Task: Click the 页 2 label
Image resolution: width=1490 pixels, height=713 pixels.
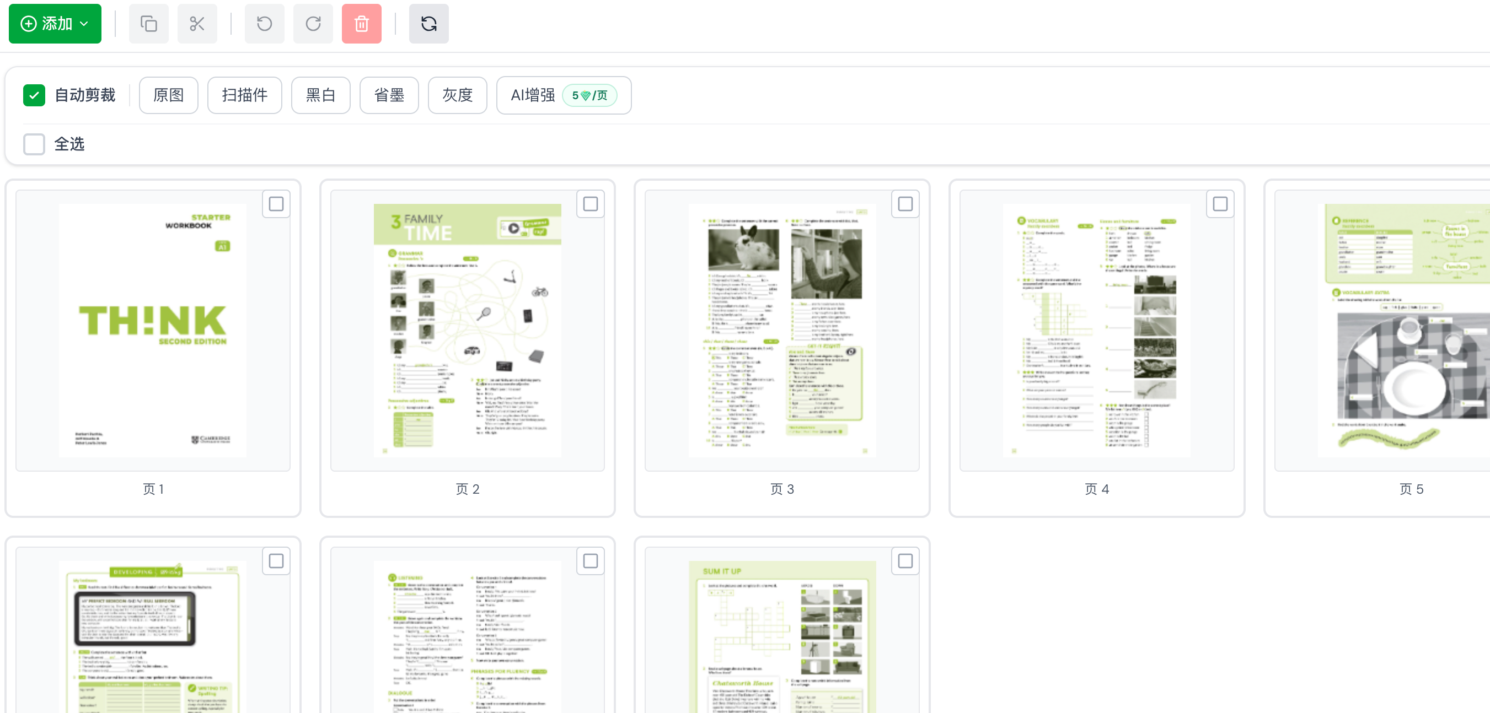Action: (x=468, y=489)
